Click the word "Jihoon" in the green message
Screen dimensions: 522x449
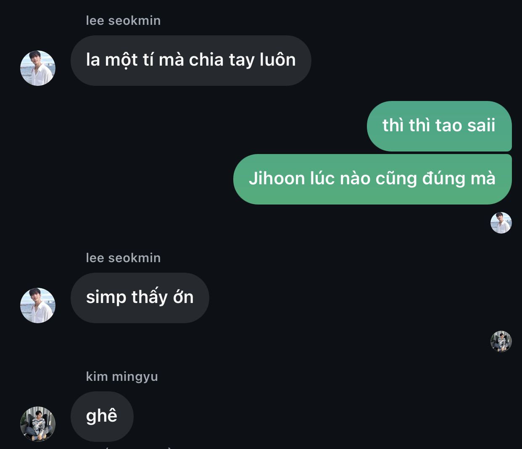[277, 178]
